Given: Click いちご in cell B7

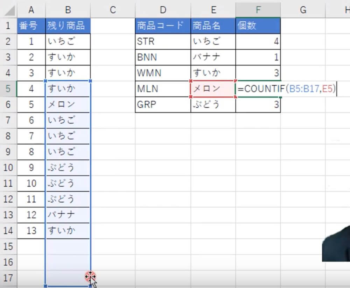Looking at the screenshot, I should point(68,120).
